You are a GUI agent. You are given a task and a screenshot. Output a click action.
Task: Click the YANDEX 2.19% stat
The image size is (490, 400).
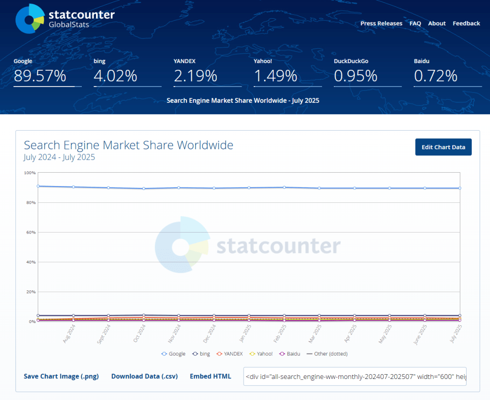click(208, 72)
